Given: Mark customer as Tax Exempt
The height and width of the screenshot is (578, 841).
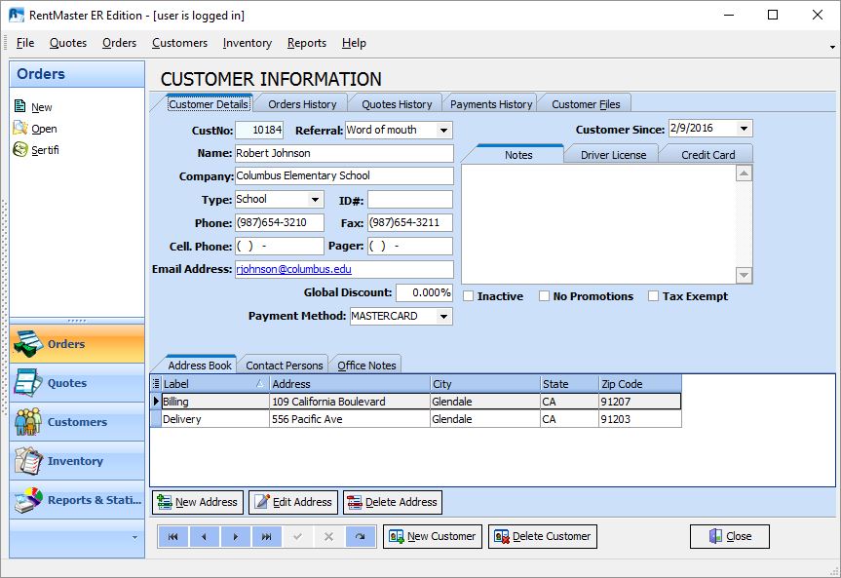Looking at the screenshot, I should [654, 296].
